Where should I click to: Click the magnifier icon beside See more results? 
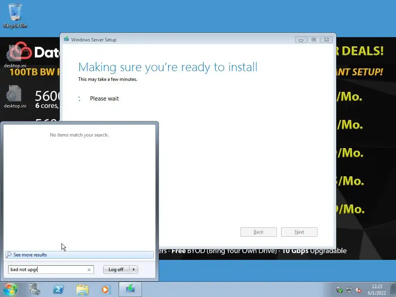[x=9, y=254]
